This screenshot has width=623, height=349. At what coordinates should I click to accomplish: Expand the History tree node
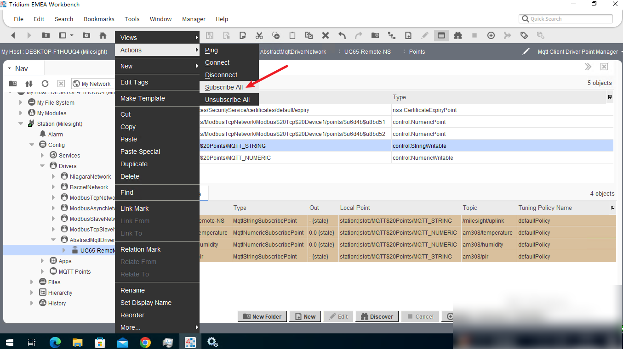pos(32,303)
